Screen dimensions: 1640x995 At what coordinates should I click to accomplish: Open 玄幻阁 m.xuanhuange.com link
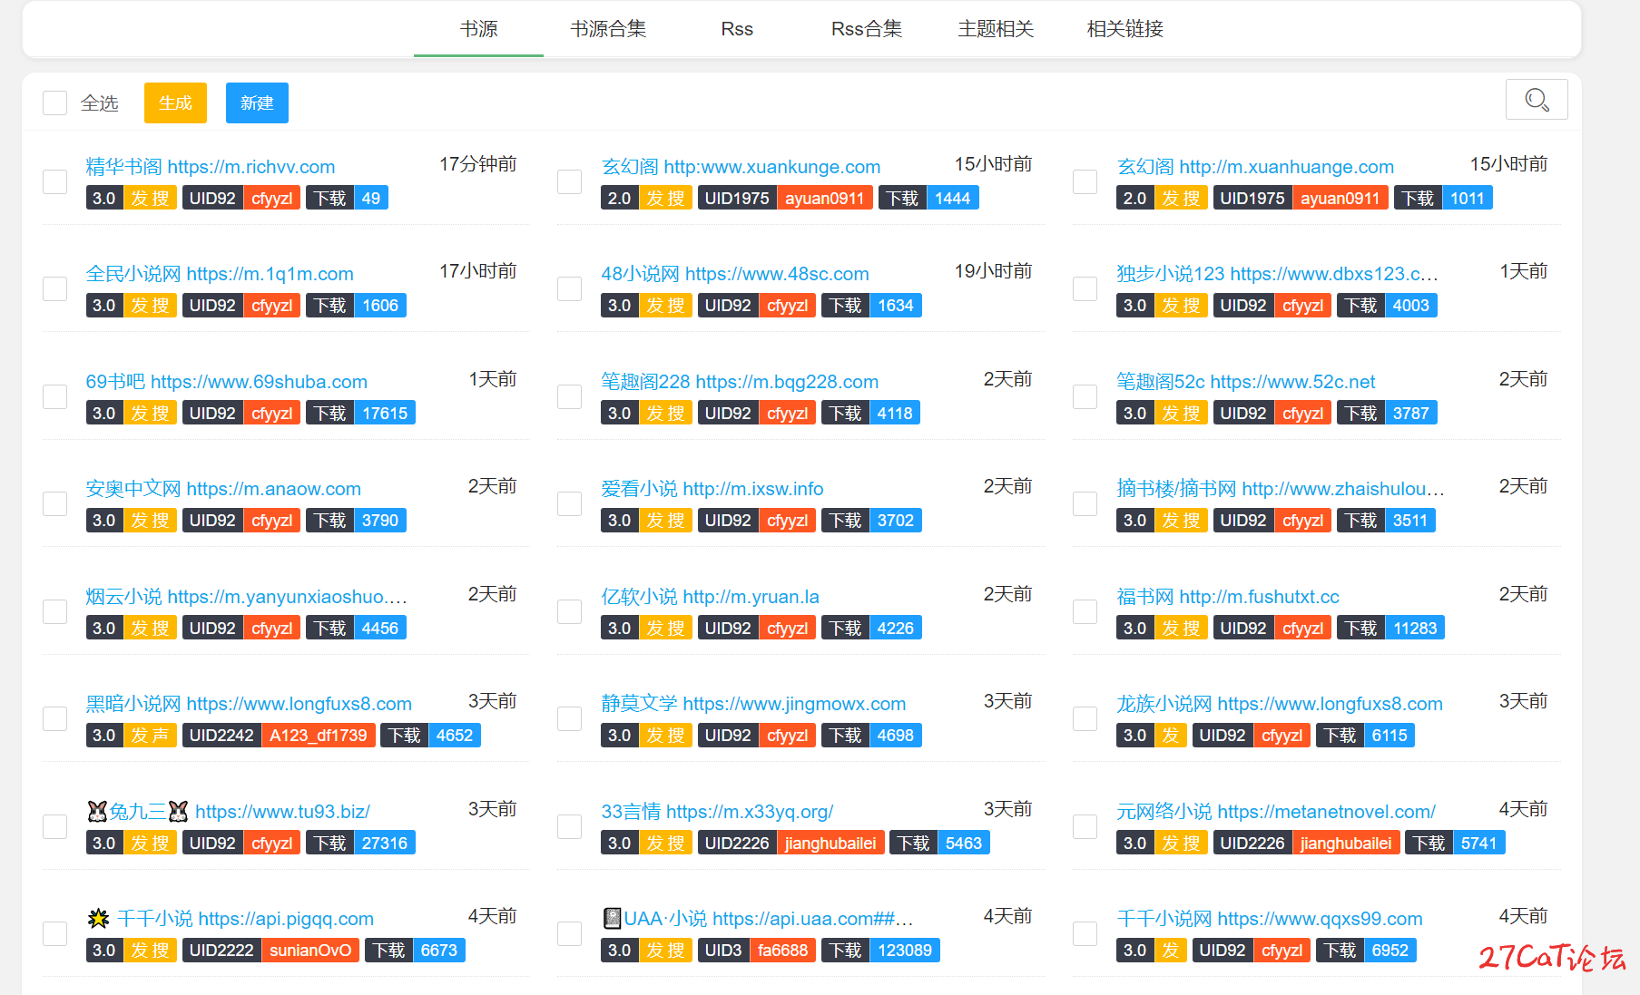pos(1255,167)
